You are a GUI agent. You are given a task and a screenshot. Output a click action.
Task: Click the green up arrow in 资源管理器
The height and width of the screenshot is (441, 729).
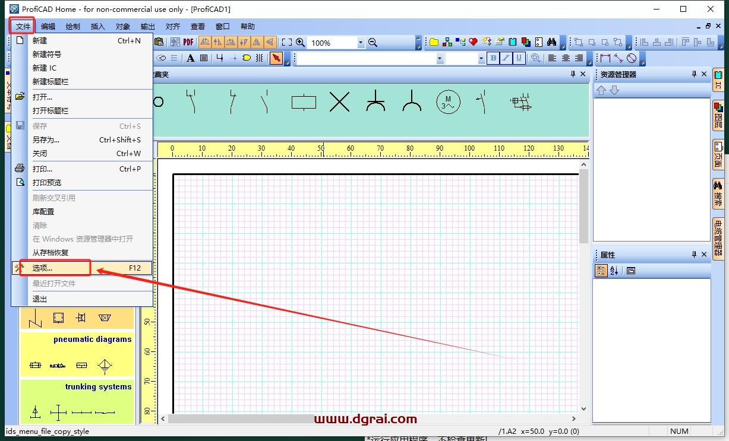pos(601,90)
